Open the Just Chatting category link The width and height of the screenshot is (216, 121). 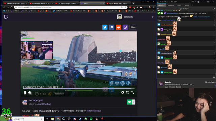pyautogui.click(x=44, y=104)
